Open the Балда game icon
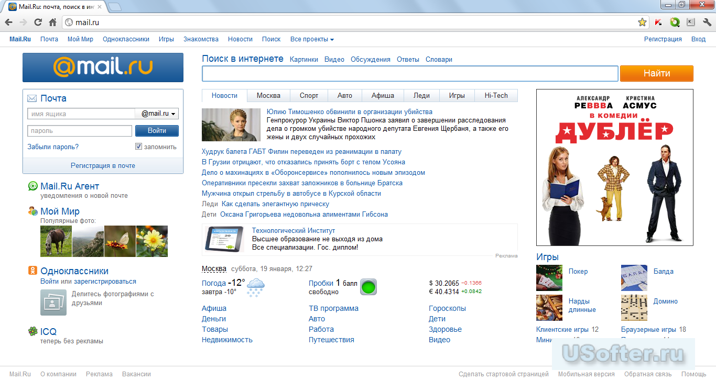This screenshot has width=716, height=381. pyautogui.click(x=634, y=278)
